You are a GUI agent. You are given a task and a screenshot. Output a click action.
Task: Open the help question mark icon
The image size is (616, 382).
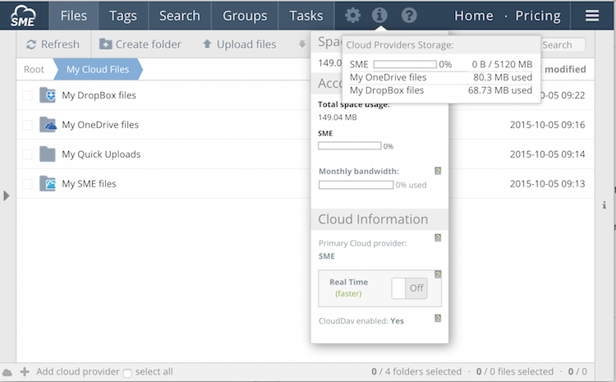click(x=408, y=16)
